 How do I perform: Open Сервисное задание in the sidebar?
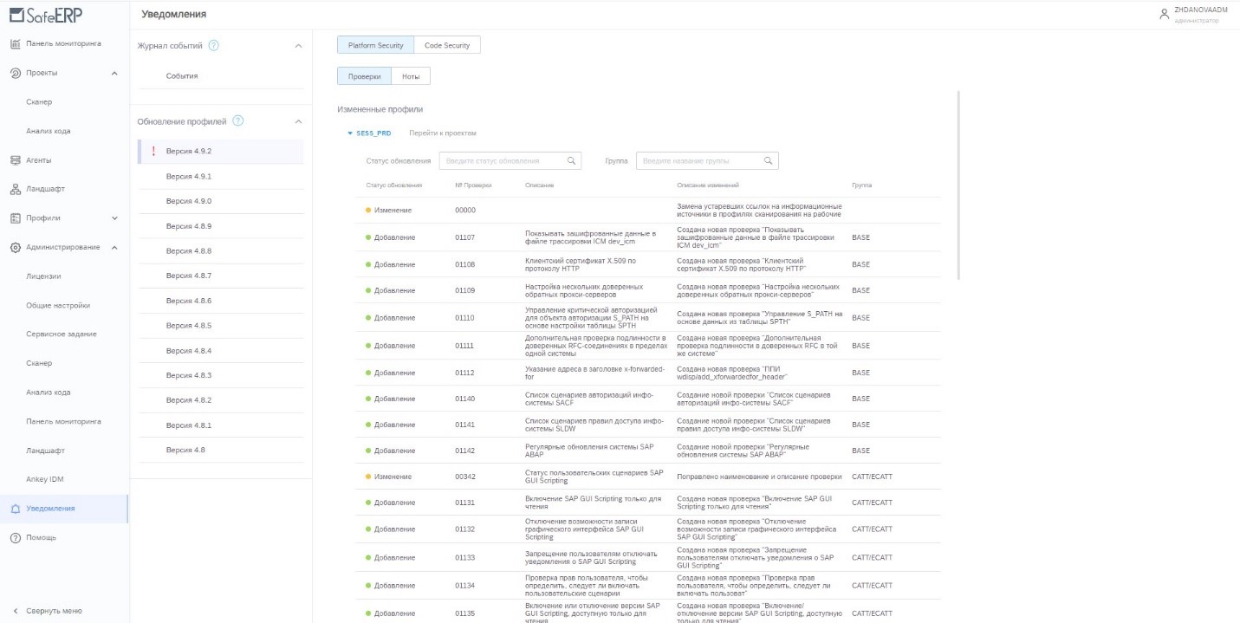(62, 334)
